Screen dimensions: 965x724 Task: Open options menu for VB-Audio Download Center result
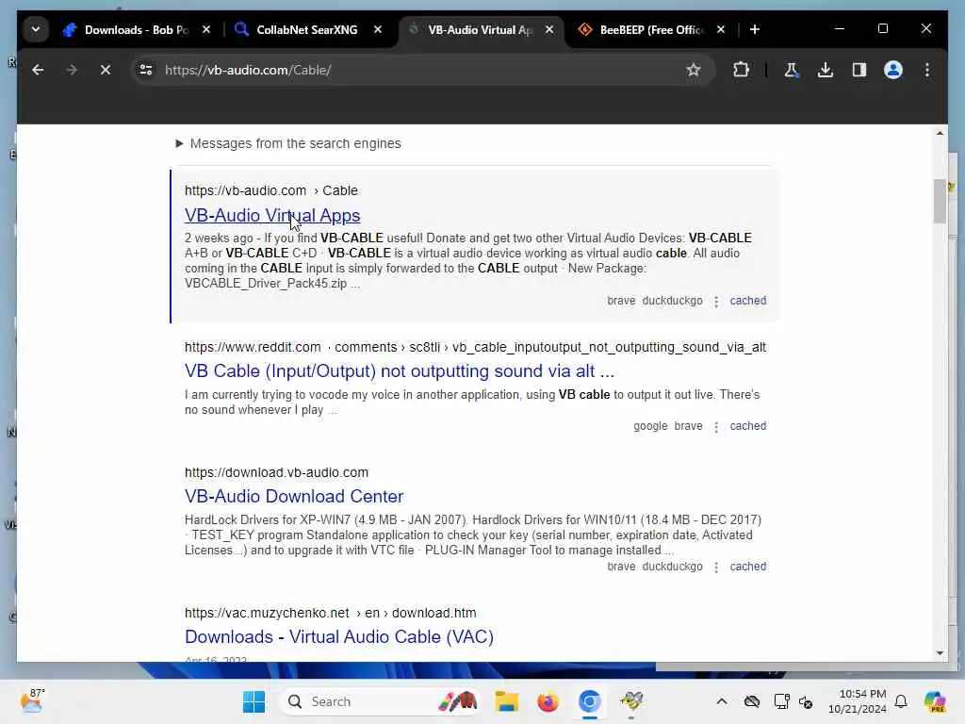pos(716,567)
